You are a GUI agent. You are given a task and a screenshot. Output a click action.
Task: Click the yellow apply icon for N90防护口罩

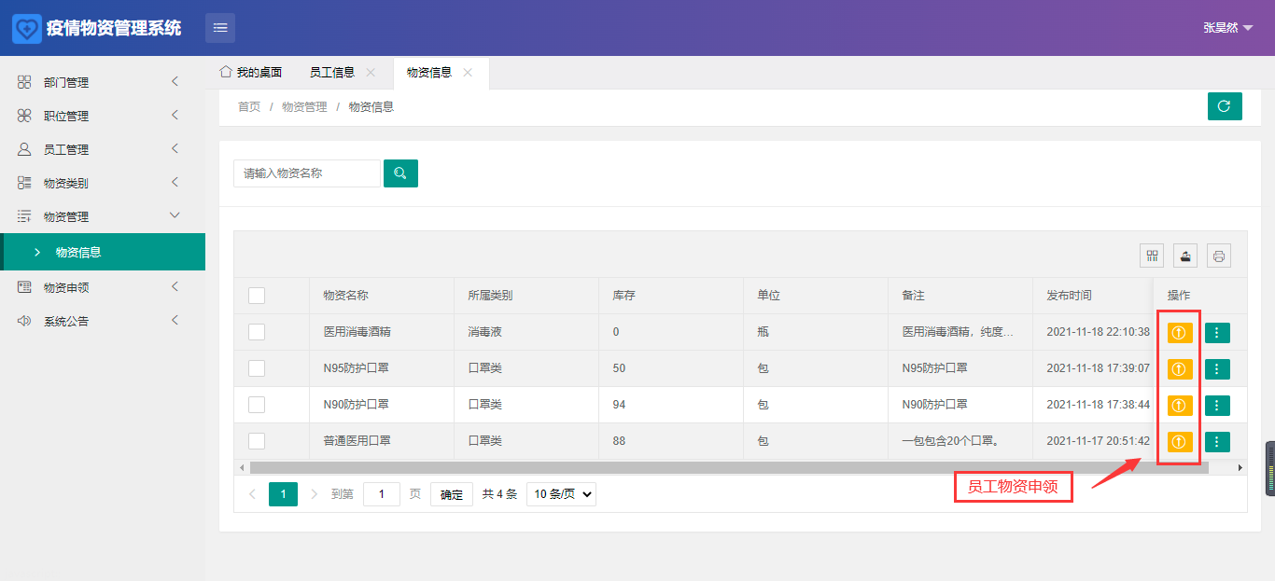(1180, 406)
